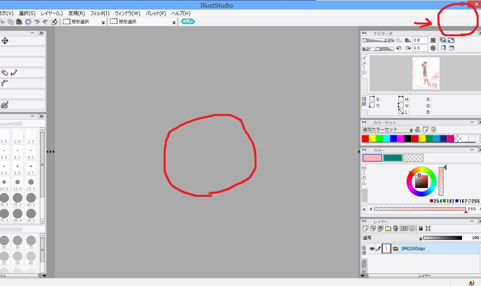Open the ウィンドウ(W) menu
The width and height of the screenshot is (481, 286).
pyautogui.click(x=127, y=13)
